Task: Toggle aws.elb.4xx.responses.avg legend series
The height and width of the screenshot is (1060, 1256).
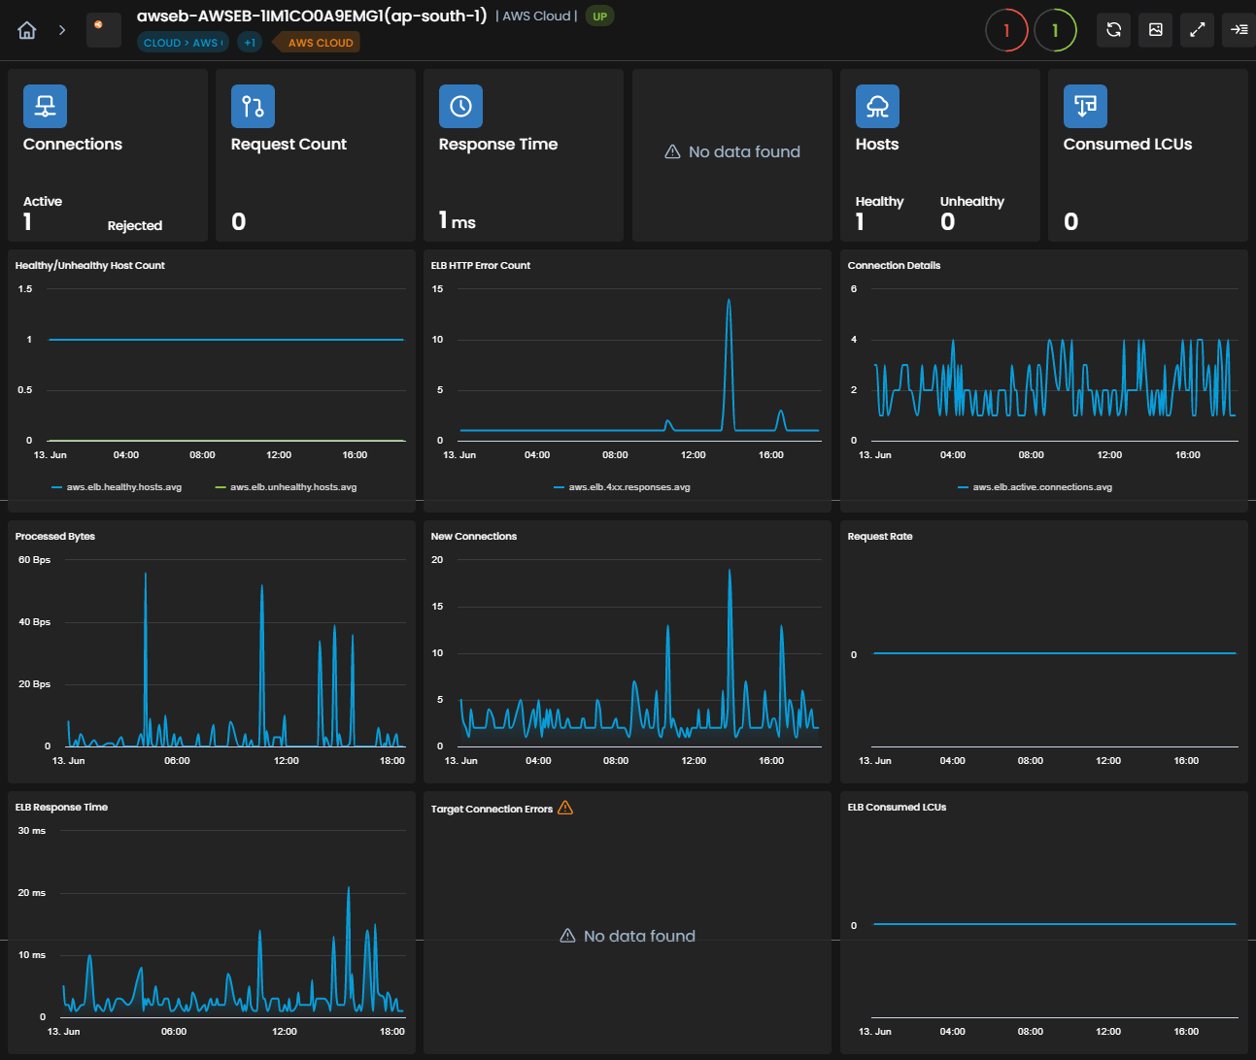Action: tap(622, 487)
